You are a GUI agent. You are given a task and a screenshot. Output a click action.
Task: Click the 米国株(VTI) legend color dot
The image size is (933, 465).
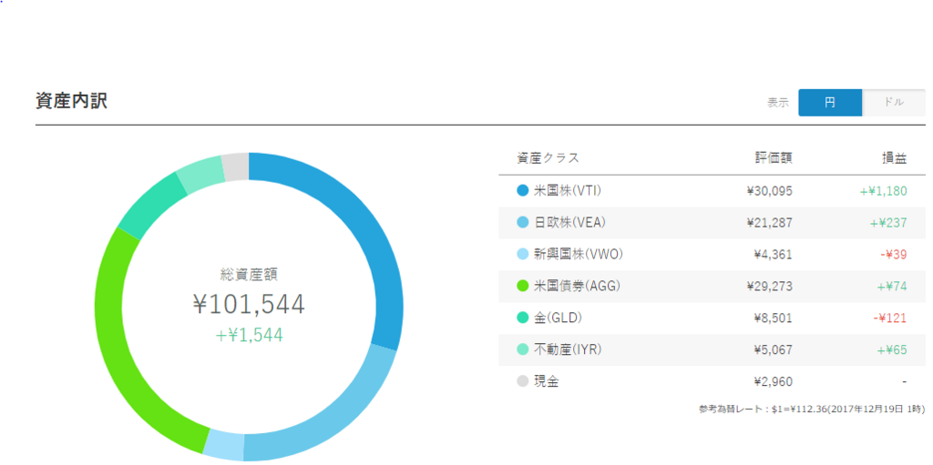coord(523,191)
